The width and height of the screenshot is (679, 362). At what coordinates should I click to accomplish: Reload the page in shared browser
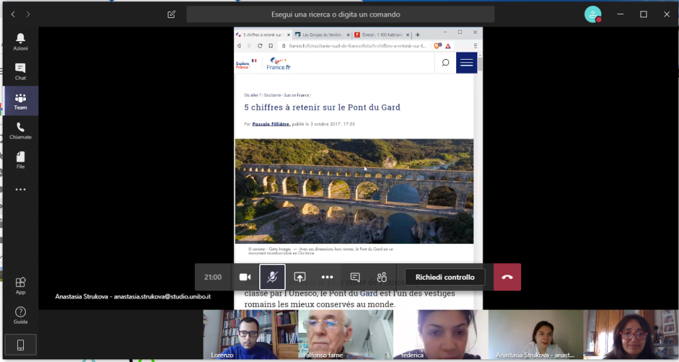tap(260, 46)
